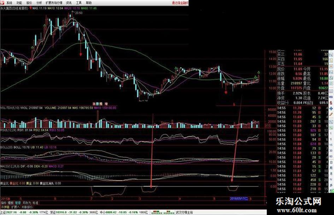Switch to the 30-minute period button
Image resolution: width=334 pixels, height=215 pixels.
(x=331, y=150)
